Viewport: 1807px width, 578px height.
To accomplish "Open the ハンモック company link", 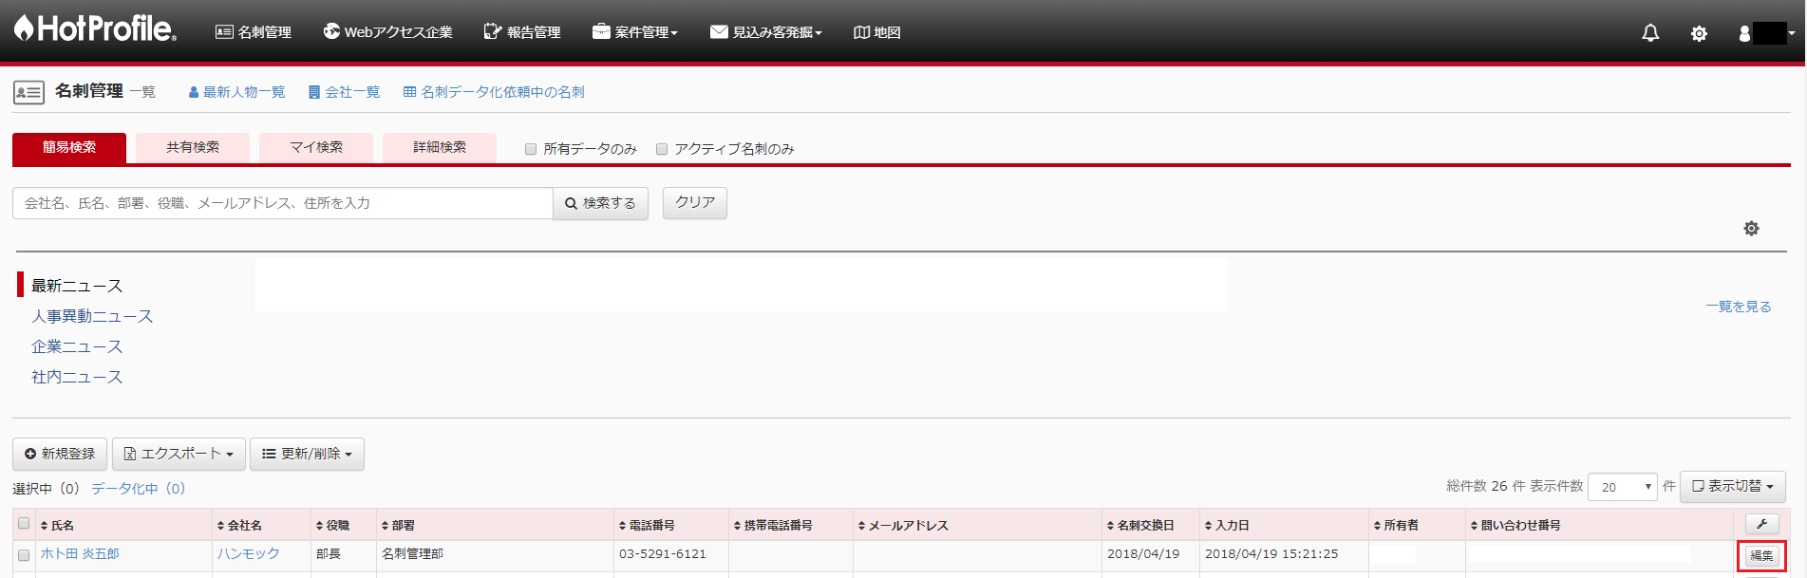I will coord(248,553).
